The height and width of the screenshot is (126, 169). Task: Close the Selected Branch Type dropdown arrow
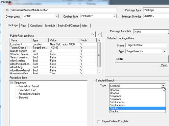(x=163, y=86)
